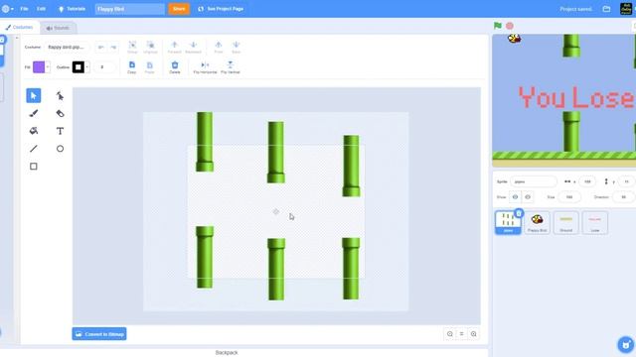Zoom out of the paint canvas
This screenshot has height=357, width=636.
click(x=450, y=334)
